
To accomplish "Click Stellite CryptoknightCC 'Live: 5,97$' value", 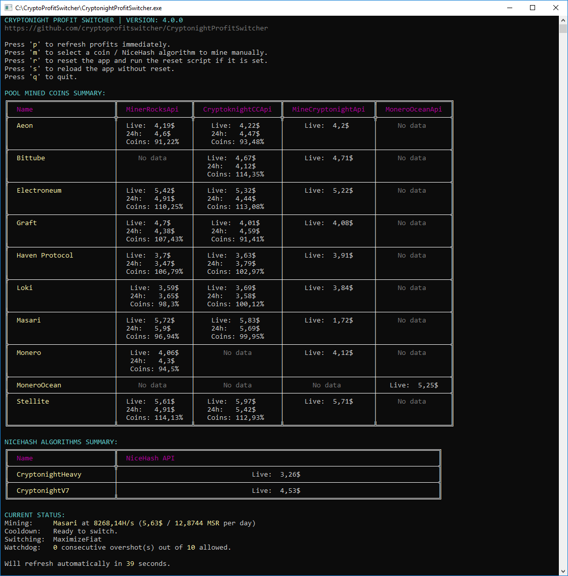I will click(x=232, y=401).
